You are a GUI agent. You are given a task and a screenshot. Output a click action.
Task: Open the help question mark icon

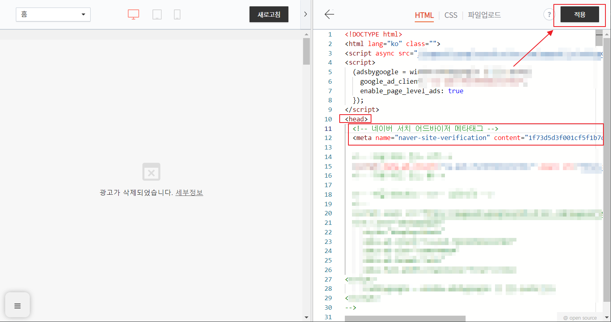tap(549, 15)
